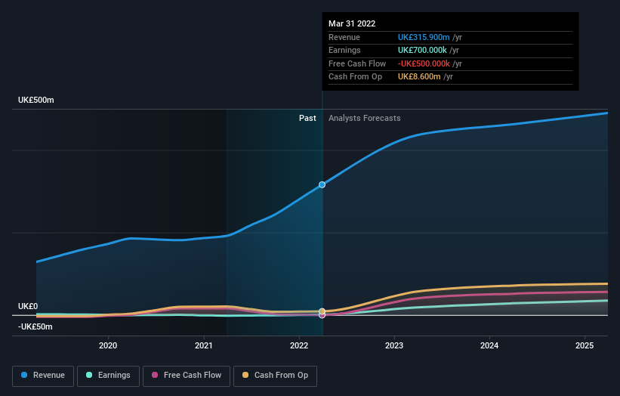
Task: Click the Free Cash Flow label in tooltip
Action: [357, 63]
